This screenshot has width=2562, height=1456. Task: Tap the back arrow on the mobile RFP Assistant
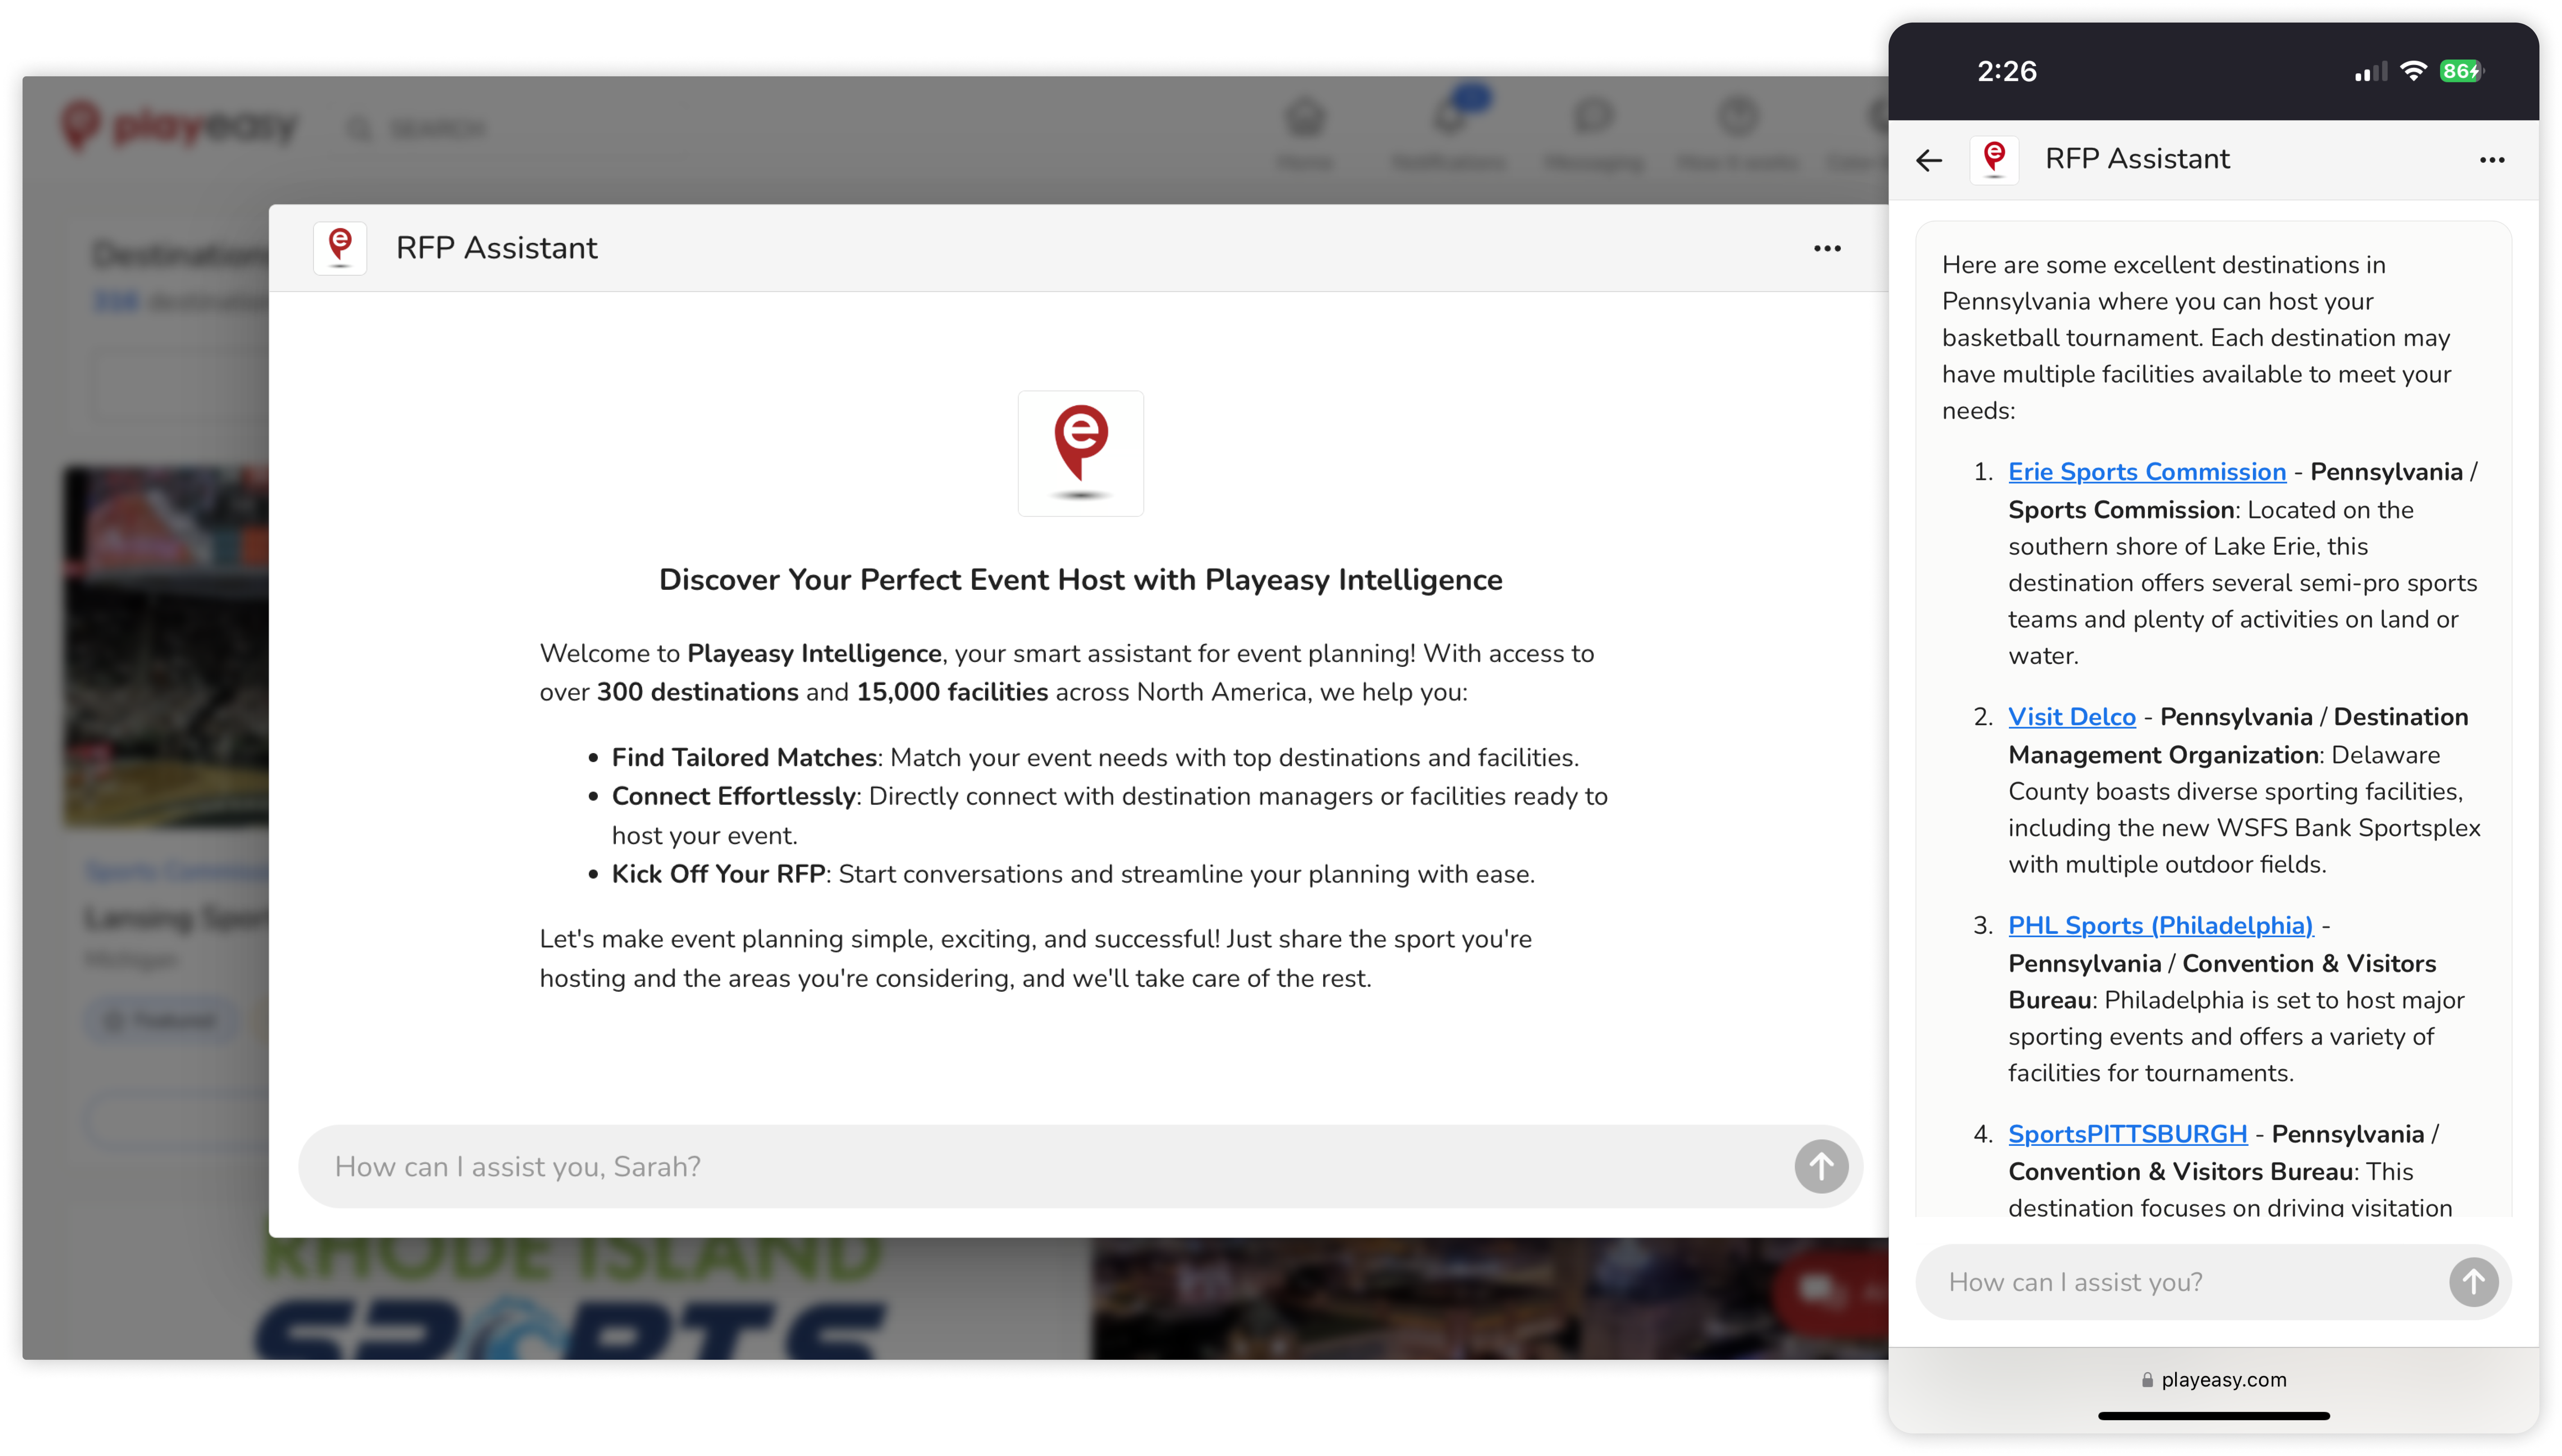click(1929, 159)
